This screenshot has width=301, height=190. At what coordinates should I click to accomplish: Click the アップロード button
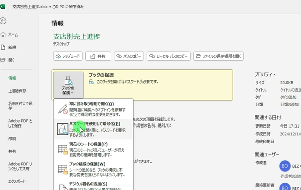pos(68,56)
